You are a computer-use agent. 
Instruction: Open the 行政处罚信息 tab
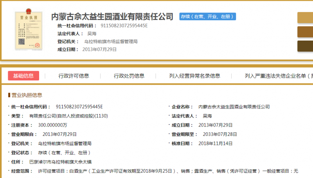pyautogui.click(x=129, y=76)
